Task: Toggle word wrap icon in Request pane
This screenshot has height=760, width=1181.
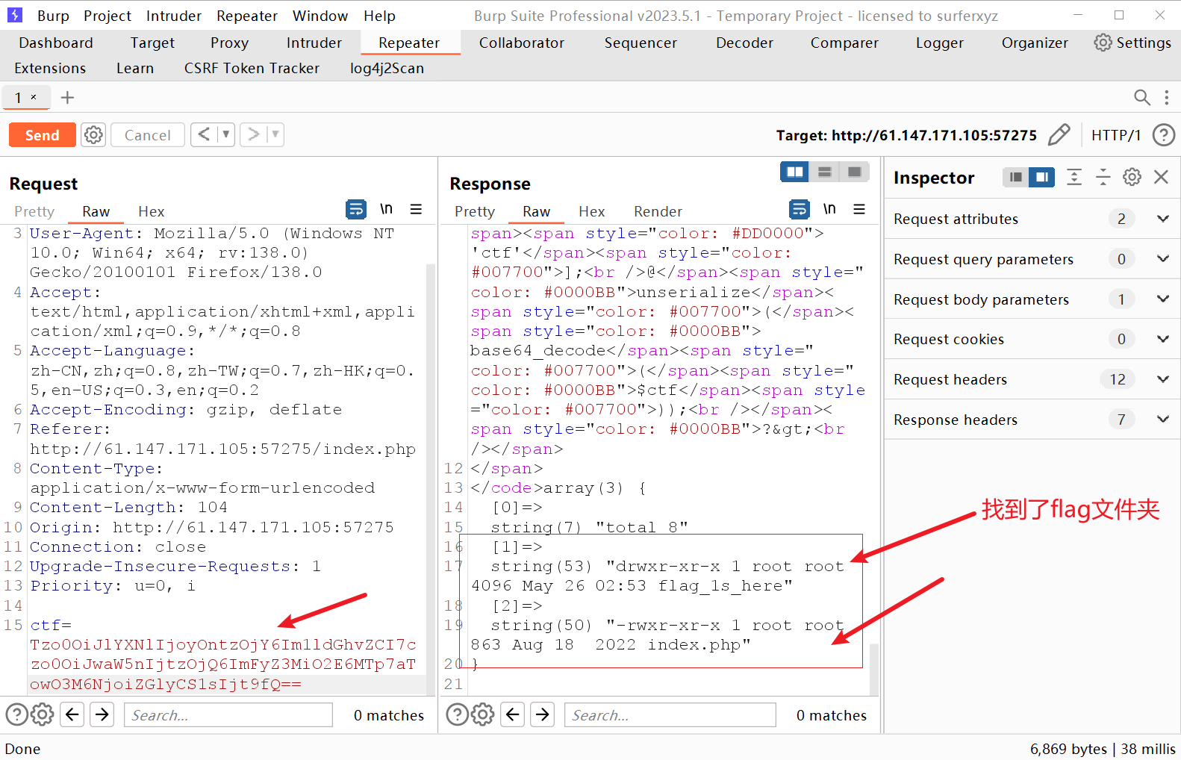Action: [x=356, y=209]
